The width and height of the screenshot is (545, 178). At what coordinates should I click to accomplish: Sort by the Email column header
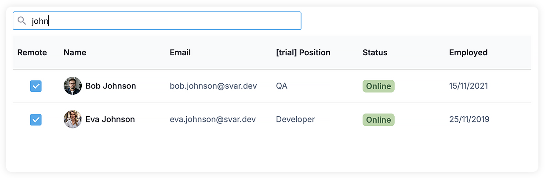180,53
